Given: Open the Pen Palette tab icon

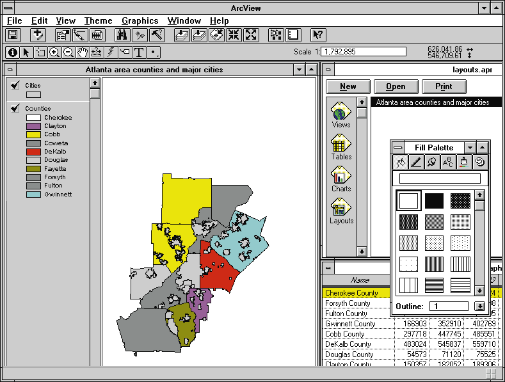Looking at the screenshot, I should 415,163.
